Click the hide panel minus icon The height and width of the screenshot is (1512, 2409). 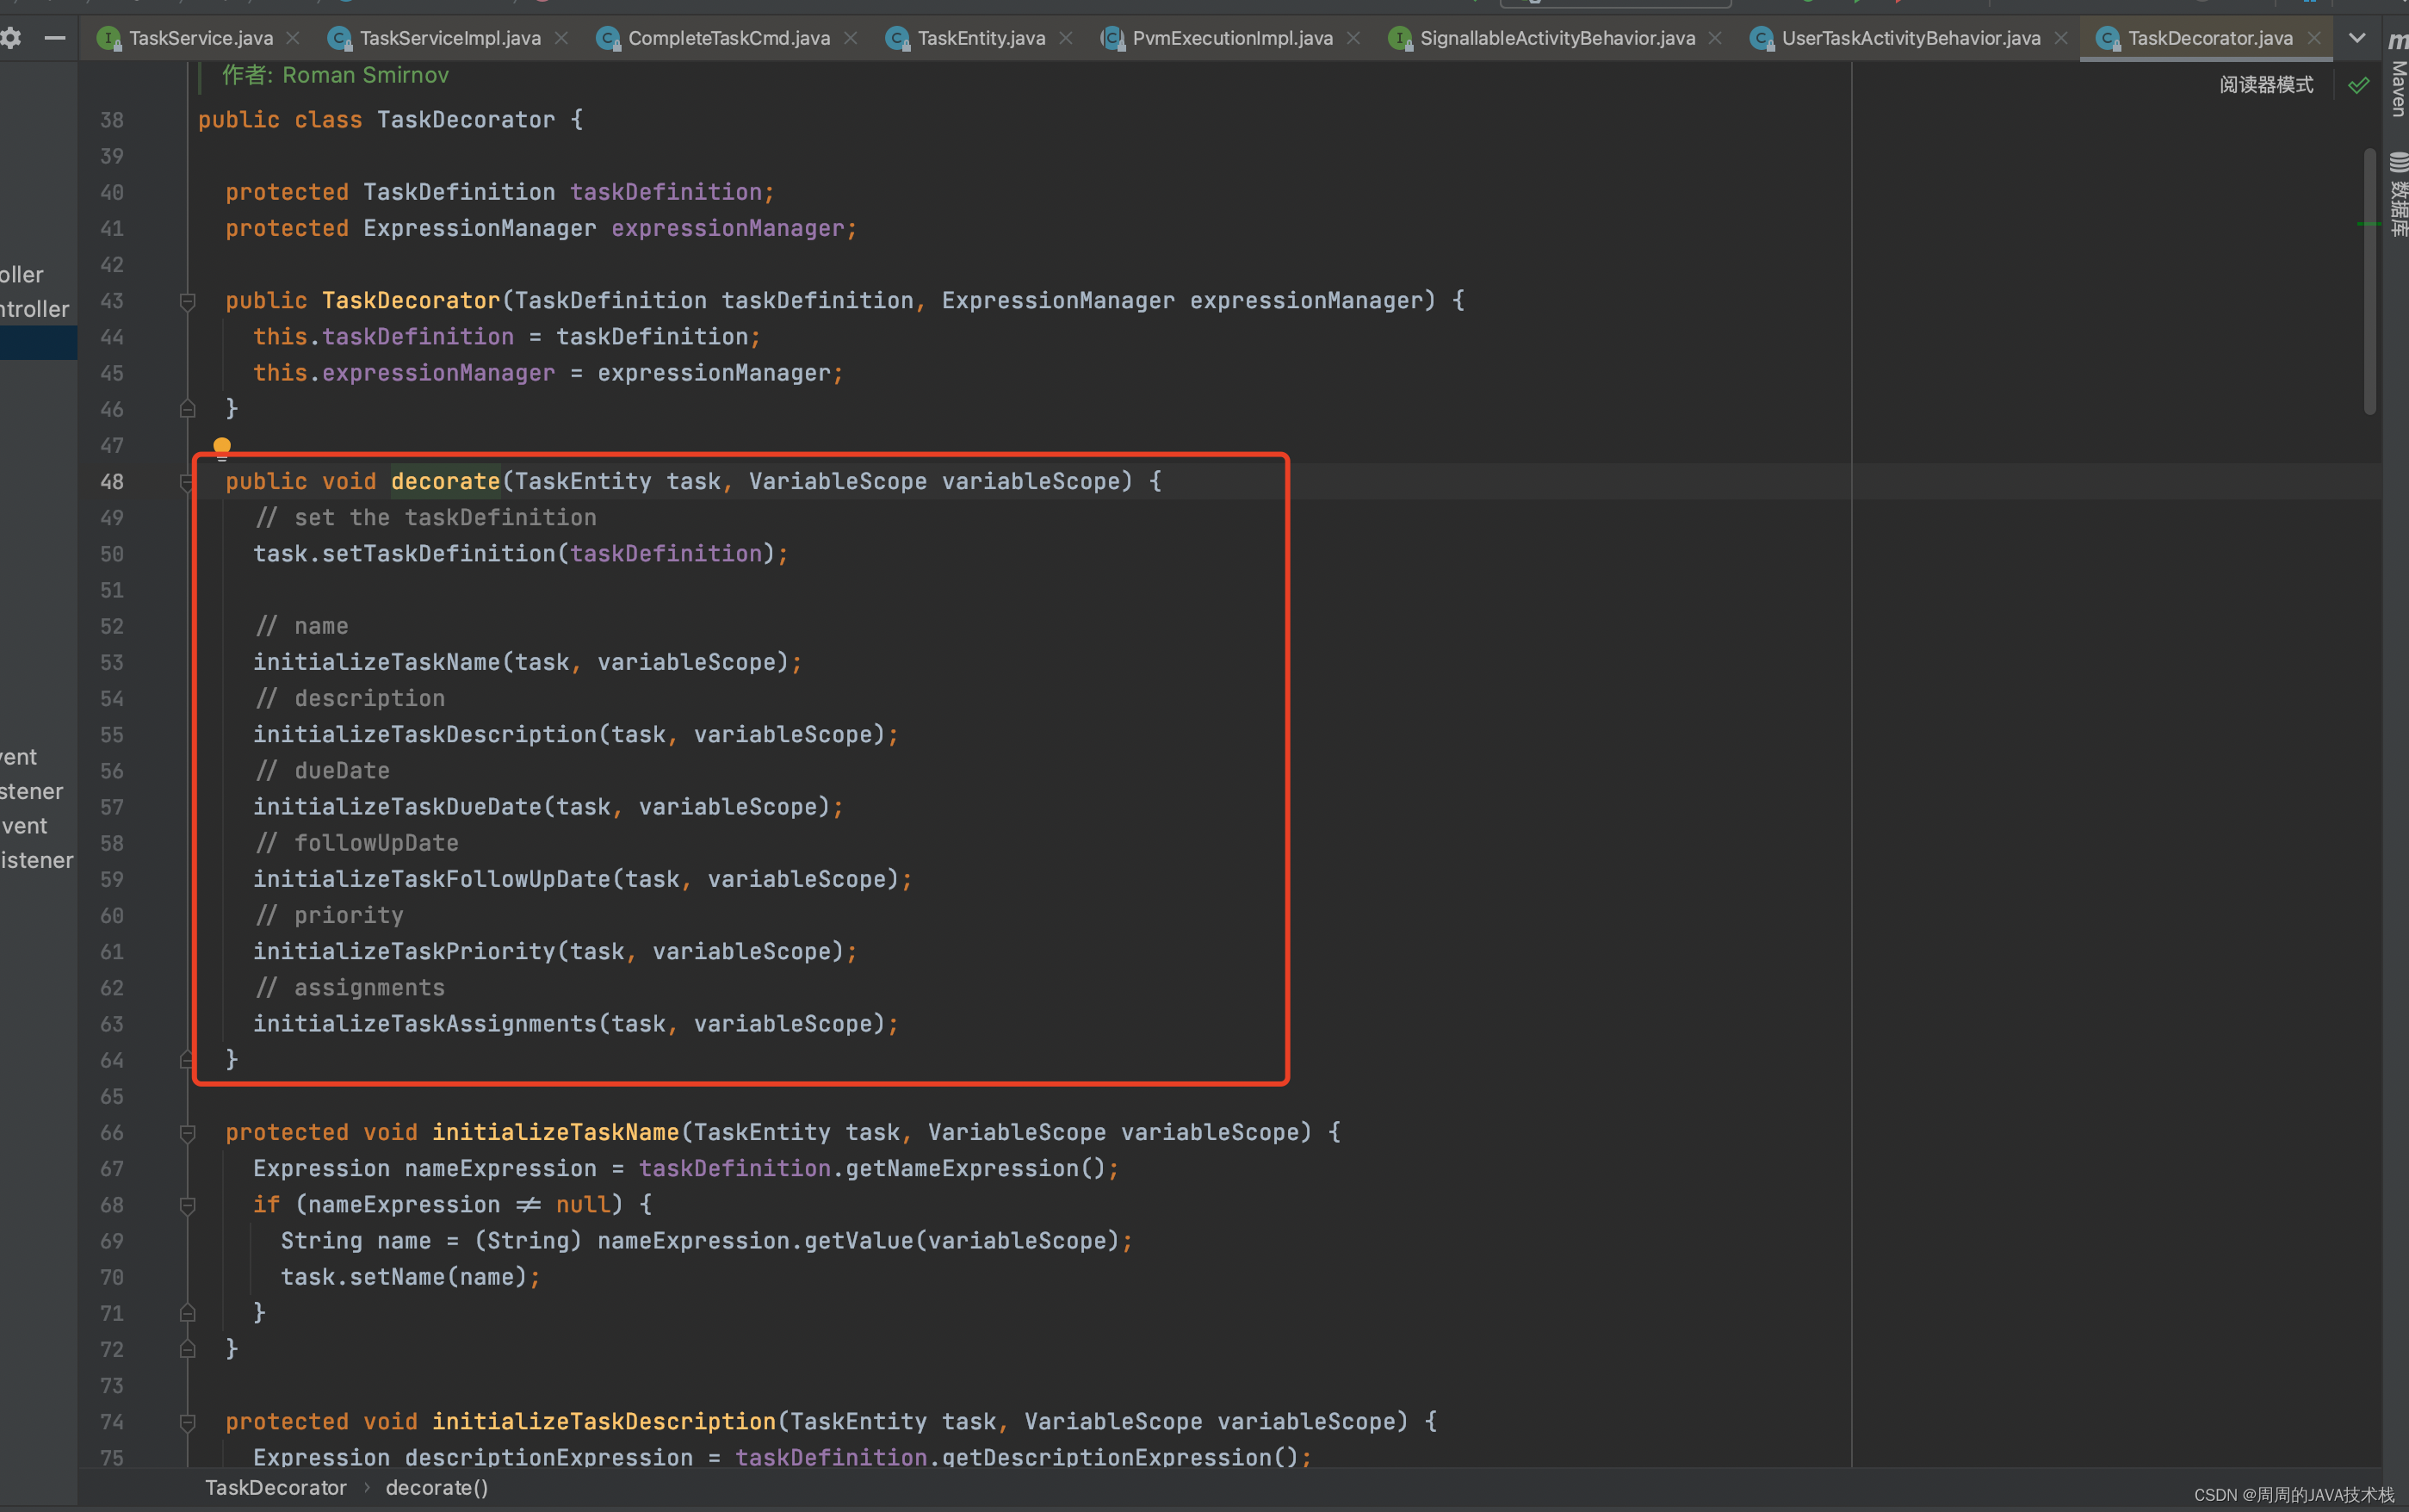click(55, 38)
